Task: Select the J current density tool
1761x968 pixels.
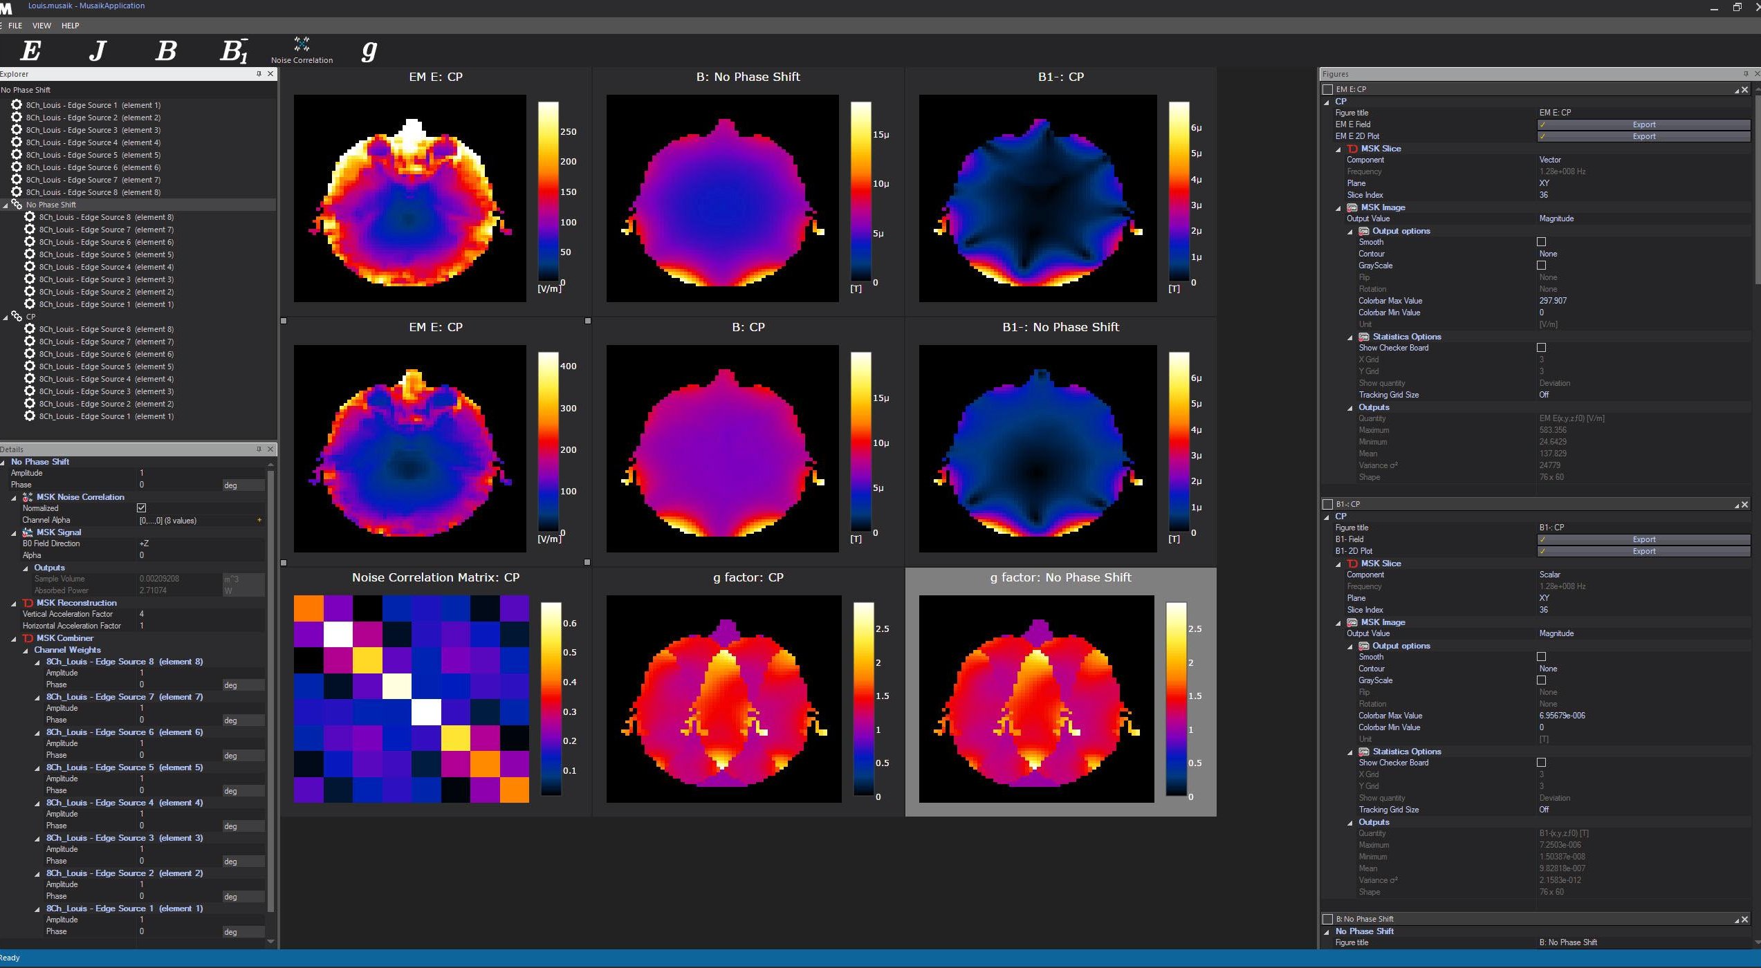Action: point(97,50)
